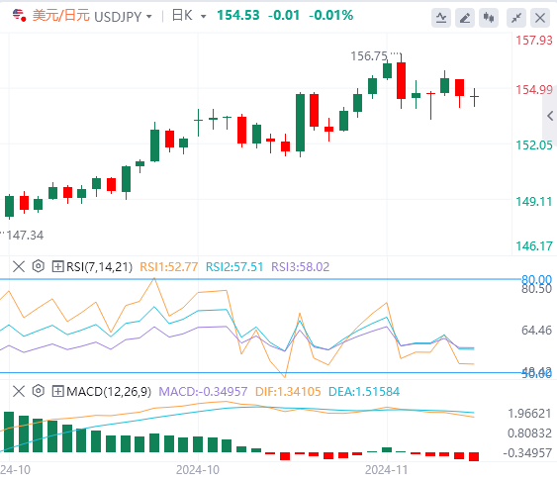Open the candlestick chart style icon

click(x=489, y=17)
